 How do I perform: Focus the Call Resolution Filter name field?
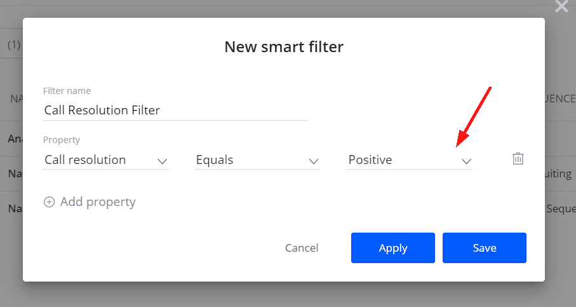175,111
